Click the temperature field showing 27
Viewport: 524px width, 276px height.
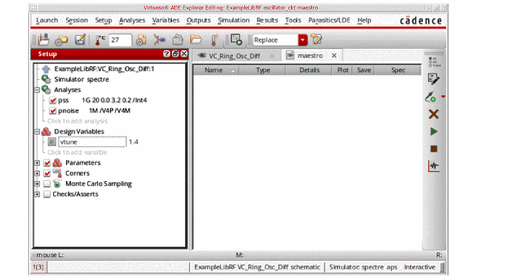point(119,40)
